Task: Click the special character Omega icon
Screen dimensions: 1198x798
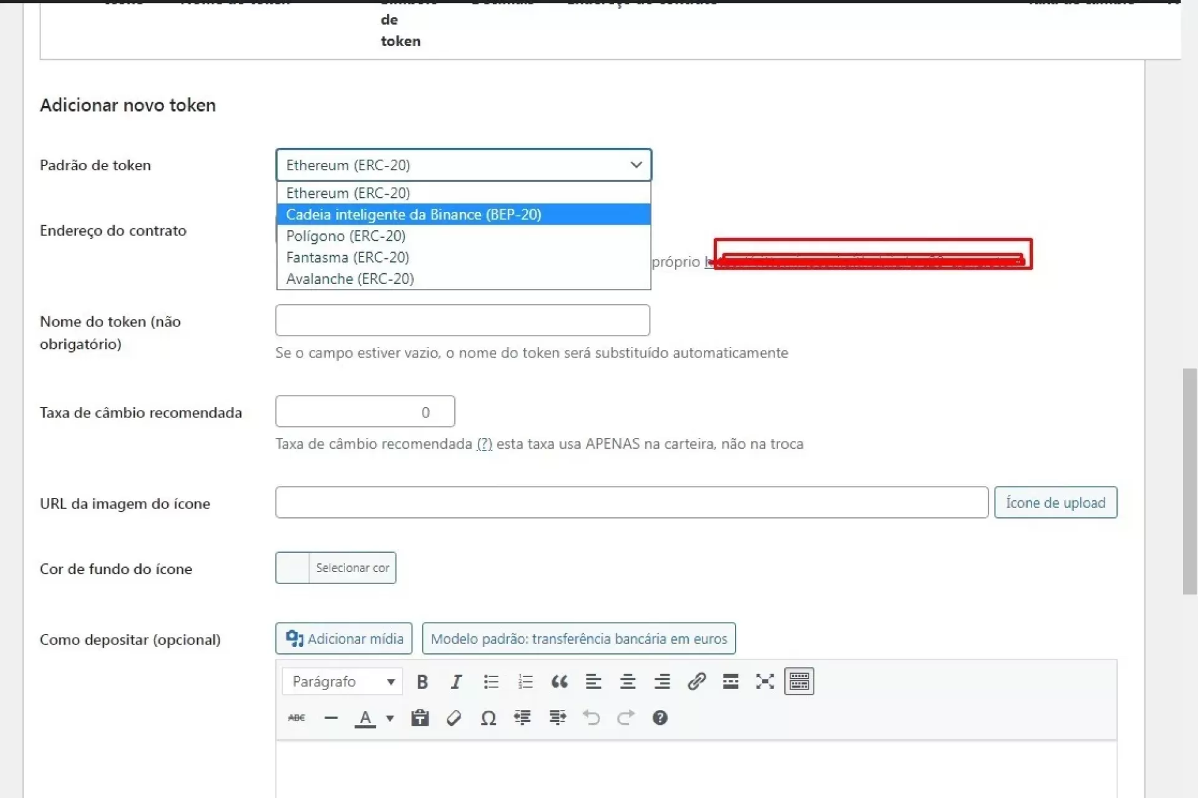Action: pos(489,718)
